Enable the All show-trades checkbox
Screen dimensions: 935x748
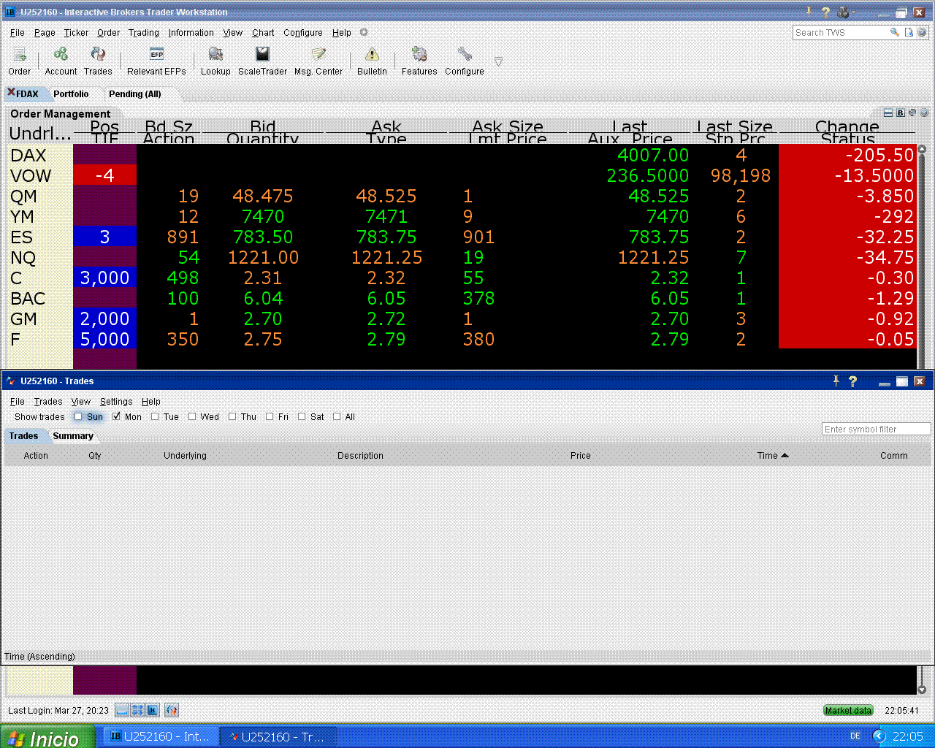[x=337, y=416]
